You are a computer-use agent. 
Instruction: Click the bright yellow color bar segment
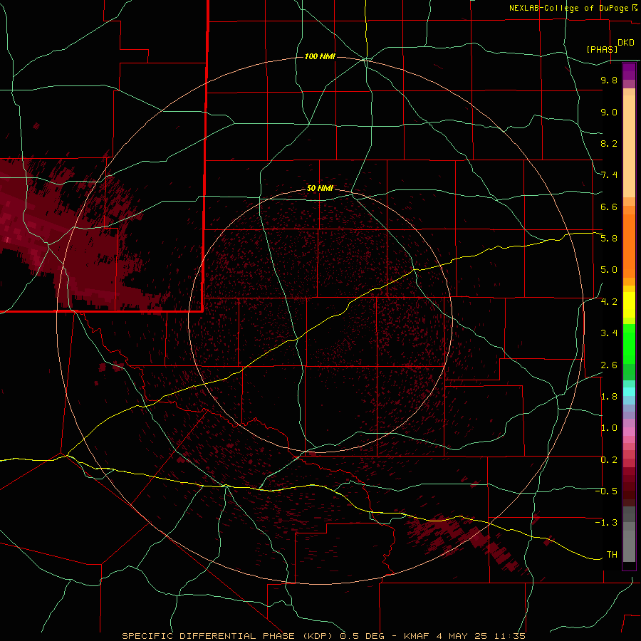pos(629,305)
